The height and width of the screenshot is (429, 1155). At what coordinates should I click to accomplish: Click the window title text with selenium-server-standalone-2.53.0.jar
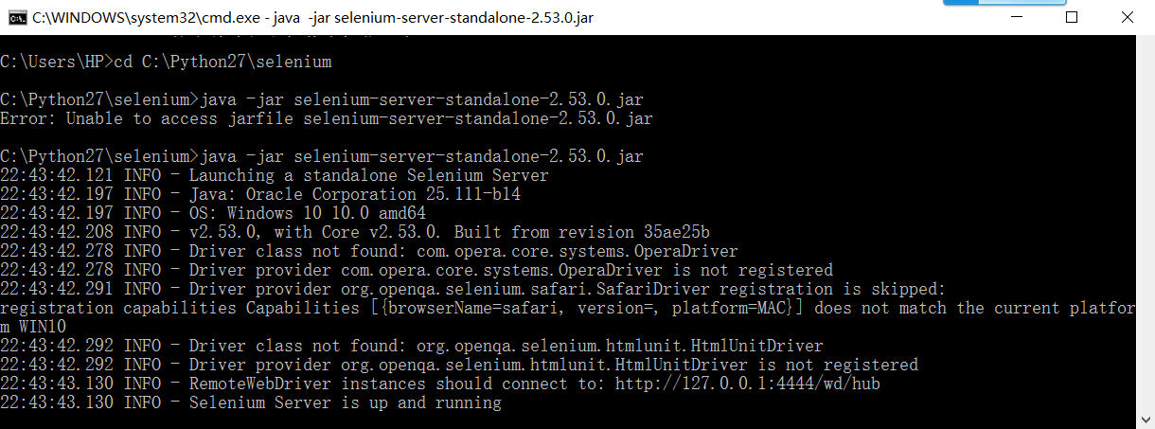click(x=312, y=18)
